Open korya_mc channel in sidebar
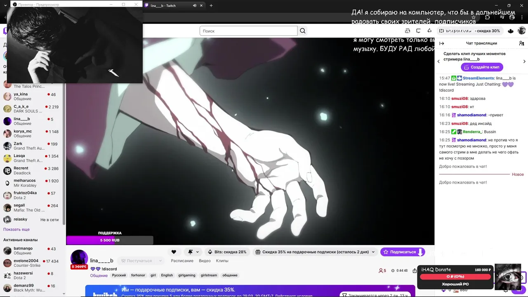 click(x=33, y=134)
